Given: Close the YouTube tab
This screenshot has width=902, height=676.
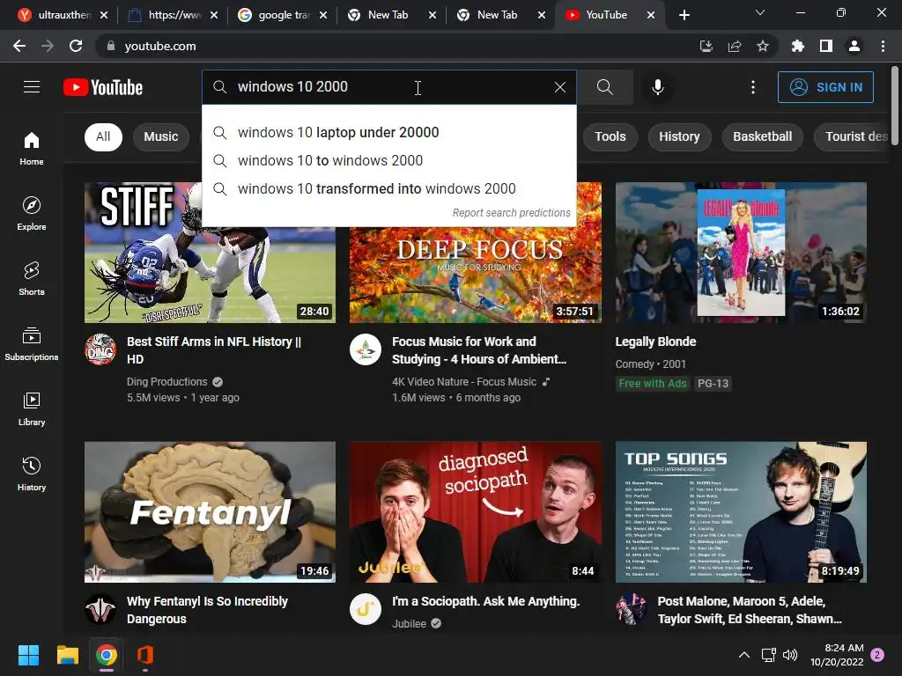Looking at the screenshot, I should pos(651,15).
